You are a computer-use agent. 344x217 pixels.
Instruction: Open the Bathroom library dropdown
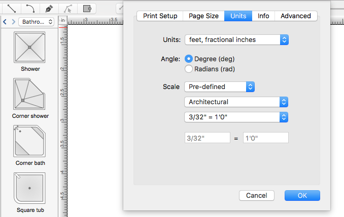click(x=37, y=22)
